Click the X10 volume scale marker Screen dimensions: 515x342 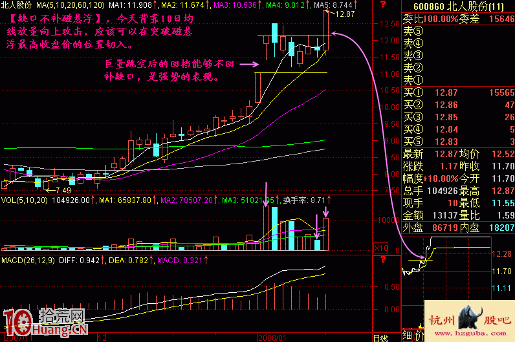click(x=381, y=248)
